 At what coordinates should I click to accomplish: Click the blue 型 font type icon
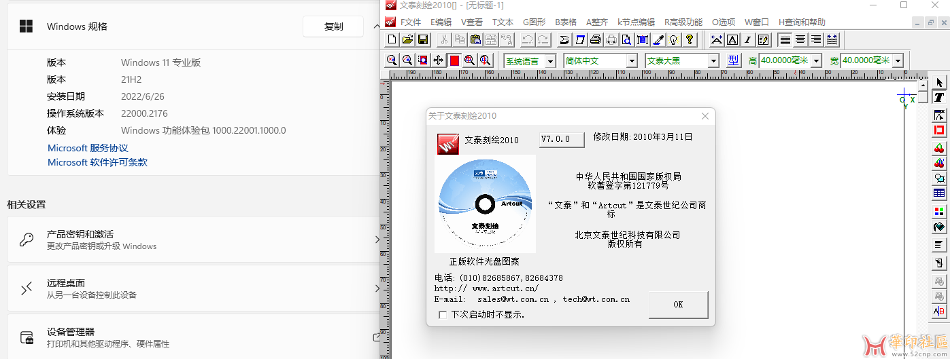[x=733, y=60]
